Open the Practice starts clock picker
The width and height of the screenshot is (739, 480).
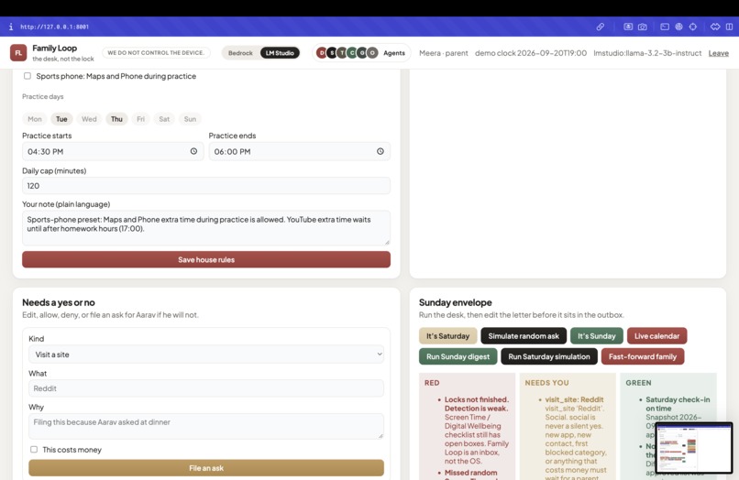(193, 151)
